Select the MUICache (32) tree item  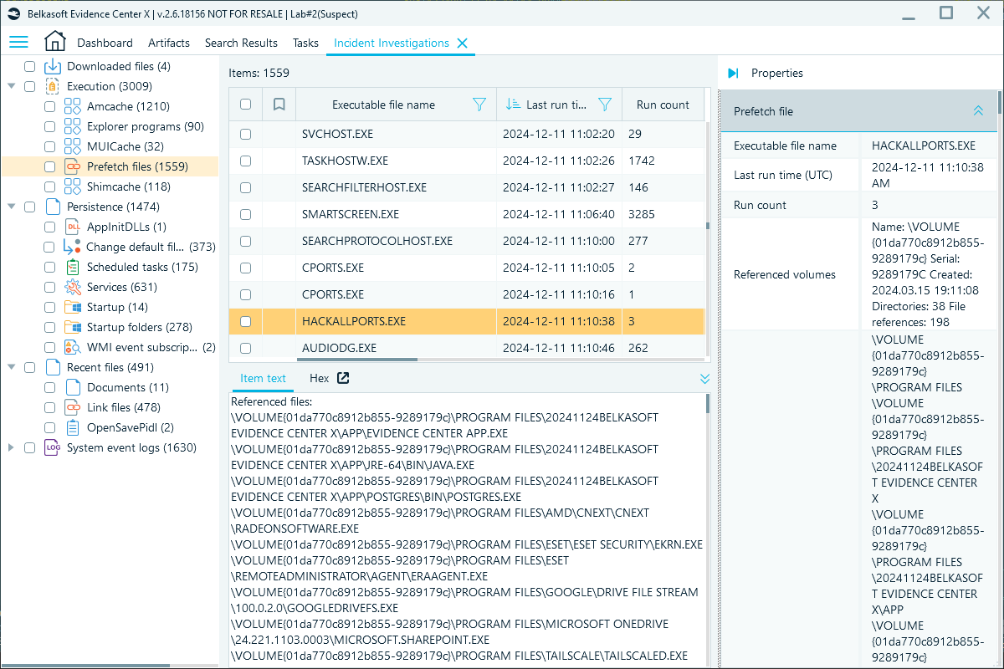125,146
